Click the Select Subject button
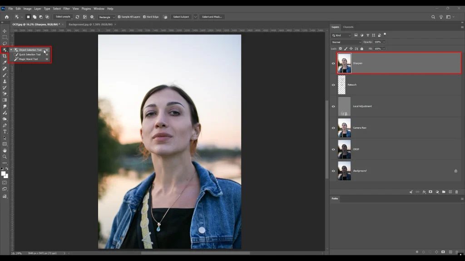465x261 pixels. tap(181, 17)
